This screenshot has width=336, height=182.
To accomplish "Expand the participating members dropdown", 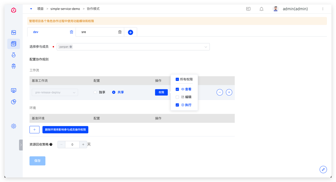I will click(206, 47).
